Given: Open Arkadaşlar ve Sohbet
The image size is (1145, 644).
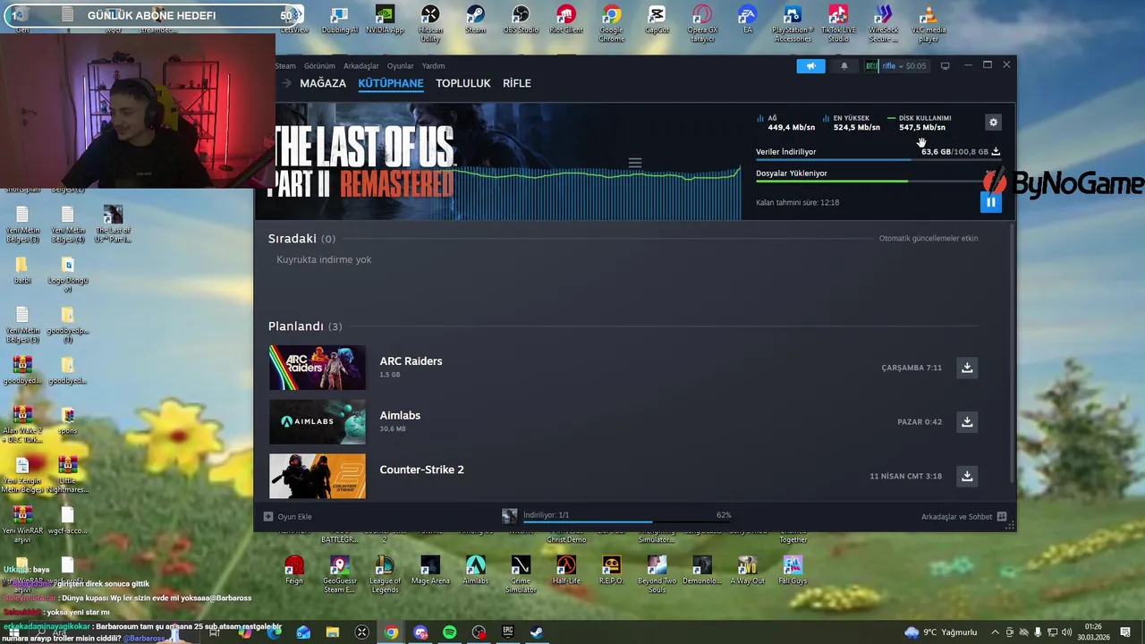Looking at the screenshot, I should (x=963, y=516).
